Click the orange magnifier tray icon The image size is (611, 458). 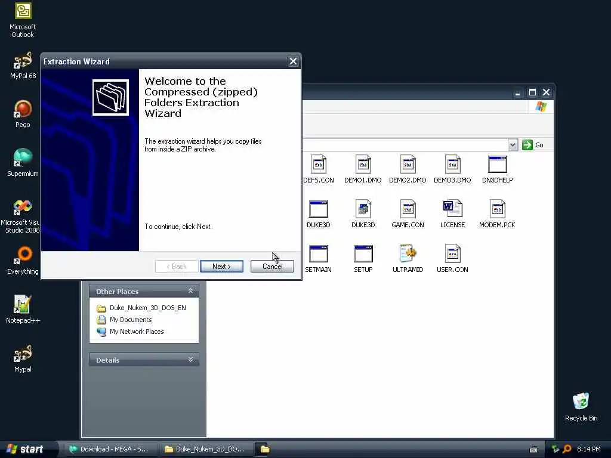click(x=567, y=449)
